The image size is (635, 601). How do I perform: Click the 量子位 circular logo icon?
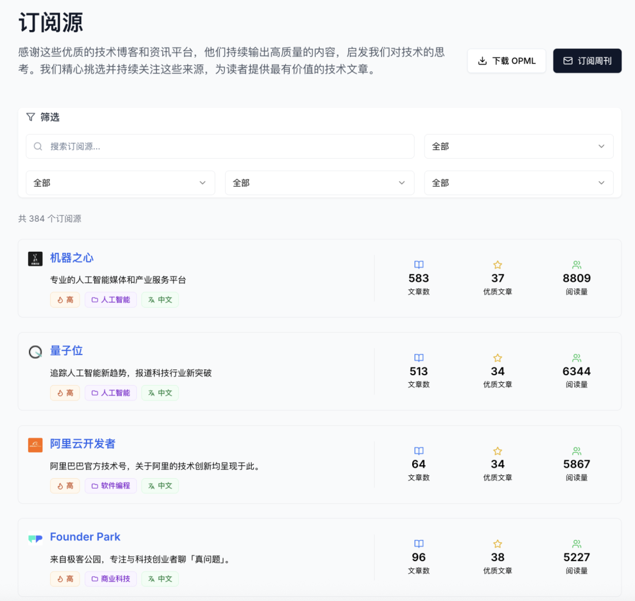point(35,351)
